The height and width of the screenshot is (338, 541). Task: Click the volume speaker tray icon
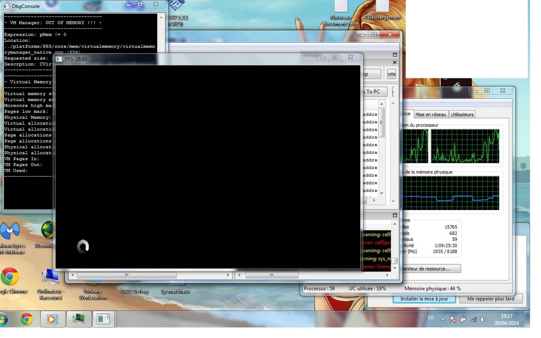coord(483,320)
